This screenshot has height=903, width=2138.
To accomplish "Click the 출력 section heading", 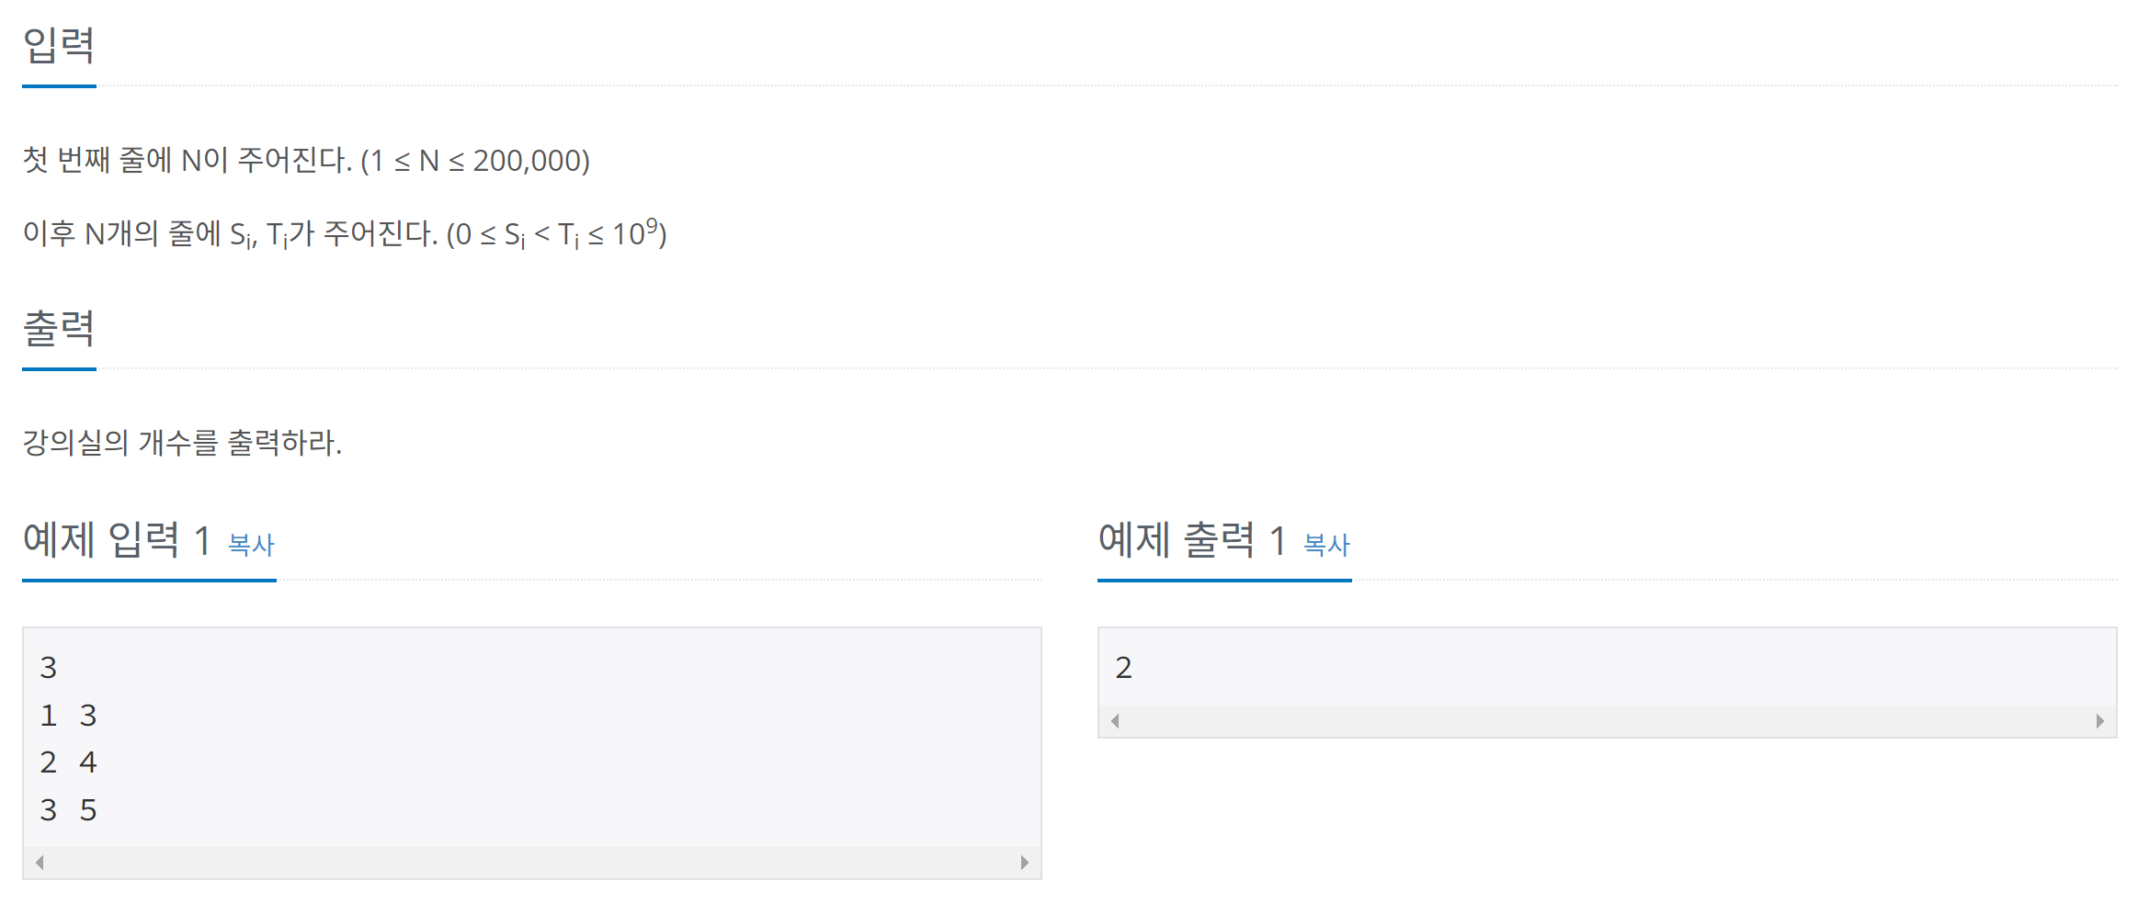I will 59,328.
